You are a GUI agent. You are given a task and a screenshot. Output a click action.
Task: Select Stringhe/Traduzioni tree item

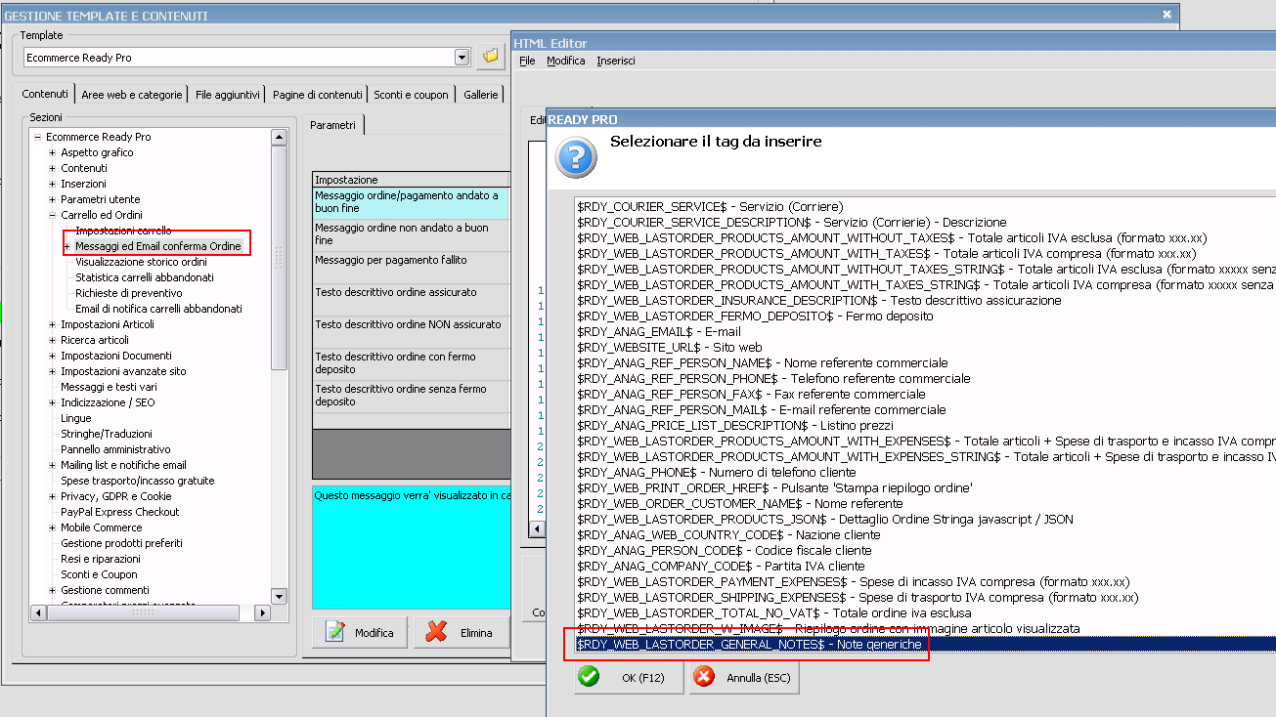point(107,434)
